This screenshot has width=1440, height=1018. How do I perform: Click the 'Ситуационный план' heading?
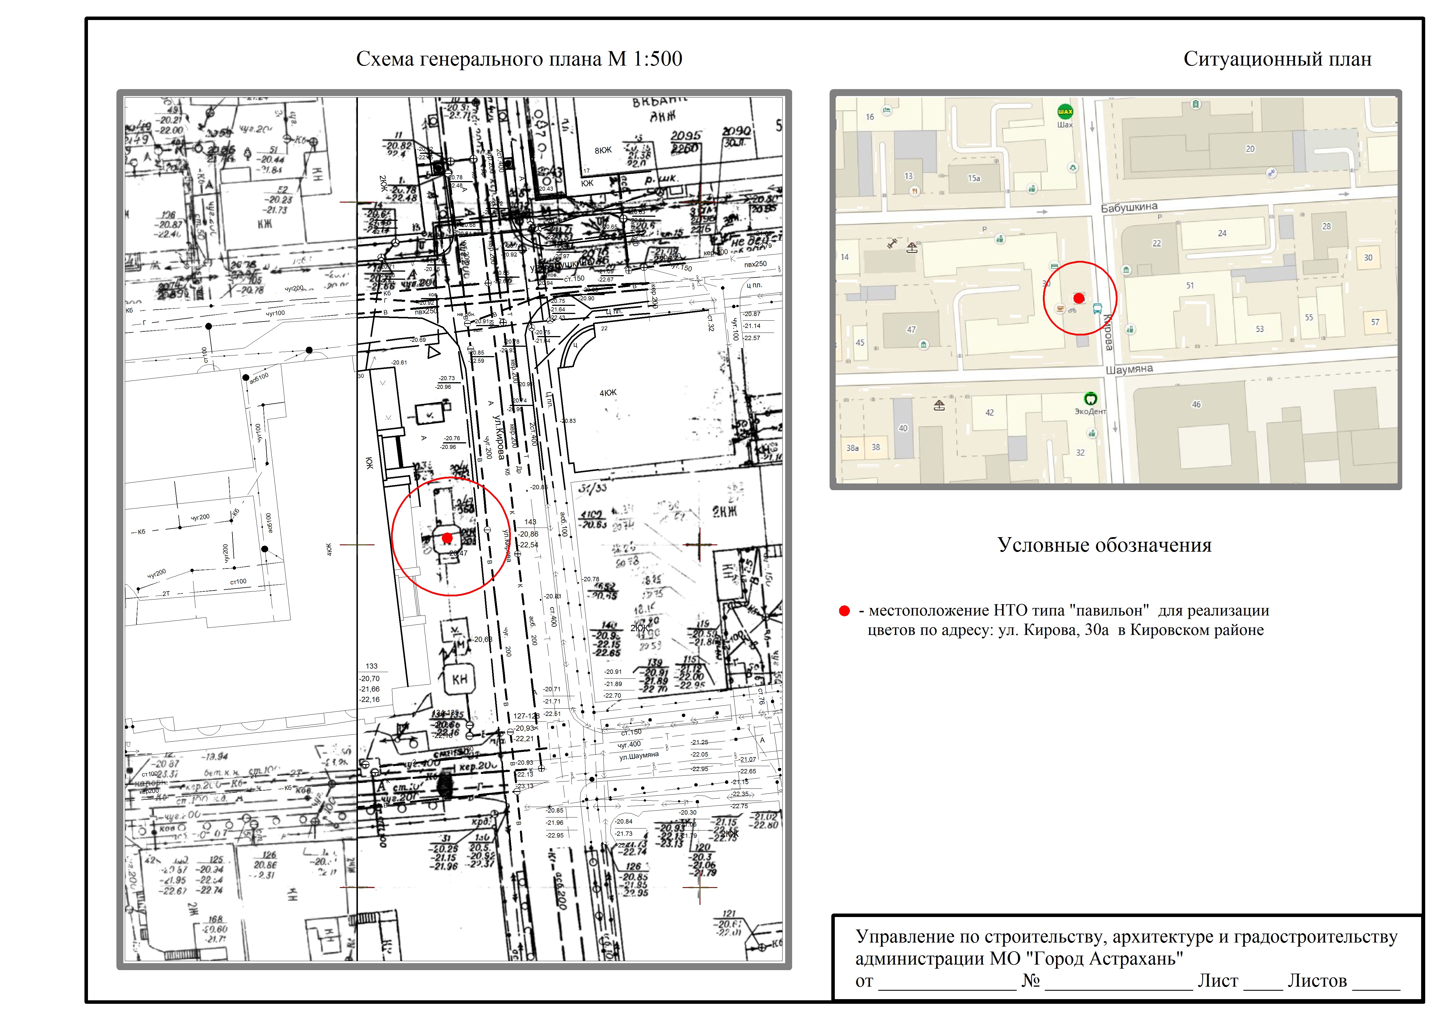pyautogui.click(x=1277, y=59)
